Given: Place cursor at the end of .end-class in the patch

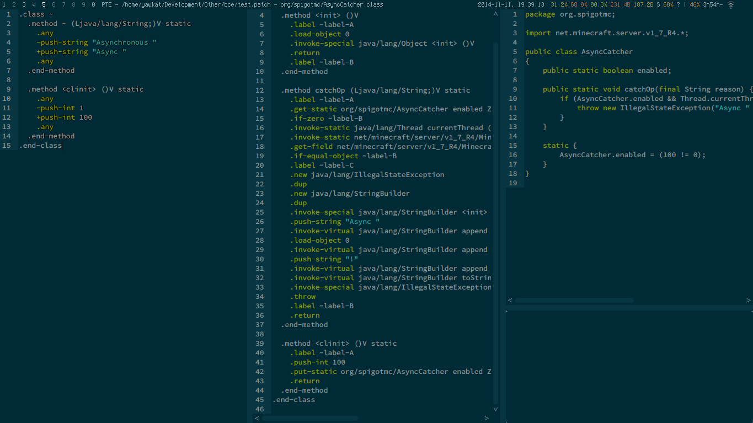Looking at the screenshot, I should coord(62,146).
